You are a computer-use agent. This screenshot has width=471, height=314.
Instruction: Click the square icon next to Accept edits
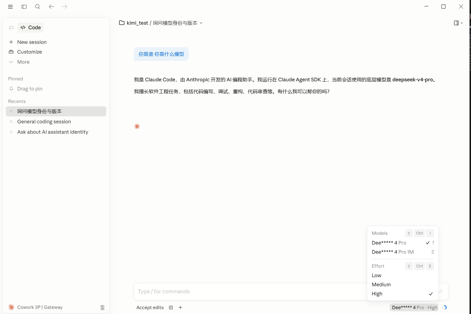tap(171, 308)
